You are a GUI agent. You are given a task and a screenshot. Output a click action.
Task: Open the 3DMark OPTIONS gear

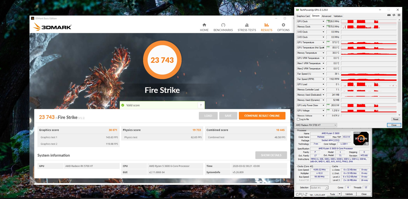(x=283, y=27)
